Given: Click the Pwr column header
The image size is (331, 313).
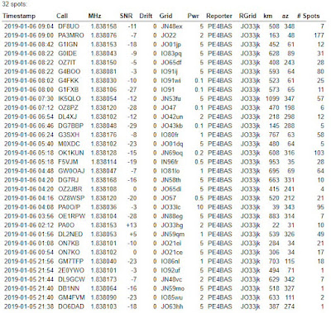Looking at the screenshot, I should [193, 16].
